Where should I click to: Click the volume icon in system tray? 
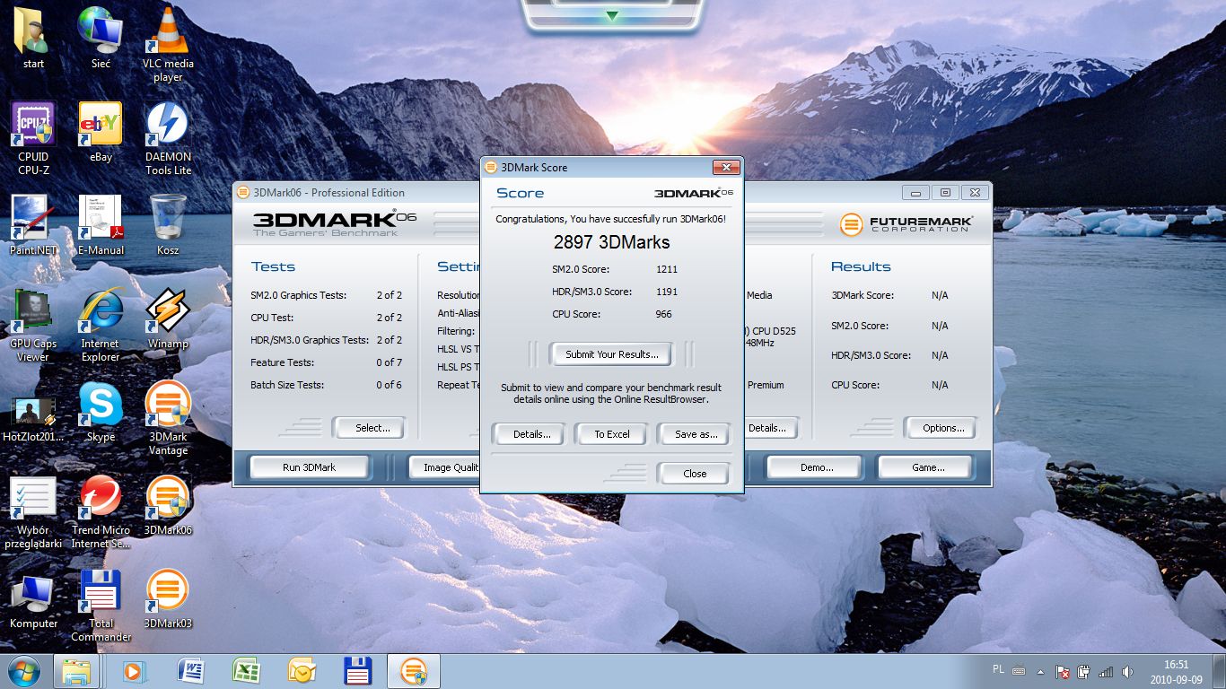pos(1127,672)
